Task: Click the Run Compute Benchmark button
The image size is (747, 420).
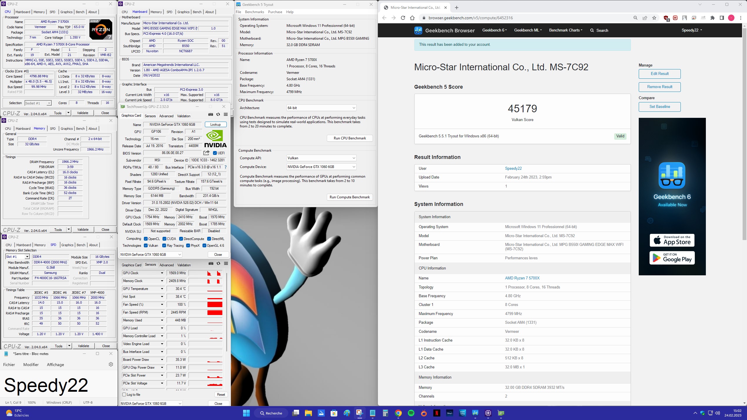Action: click(x=350, y=197)
